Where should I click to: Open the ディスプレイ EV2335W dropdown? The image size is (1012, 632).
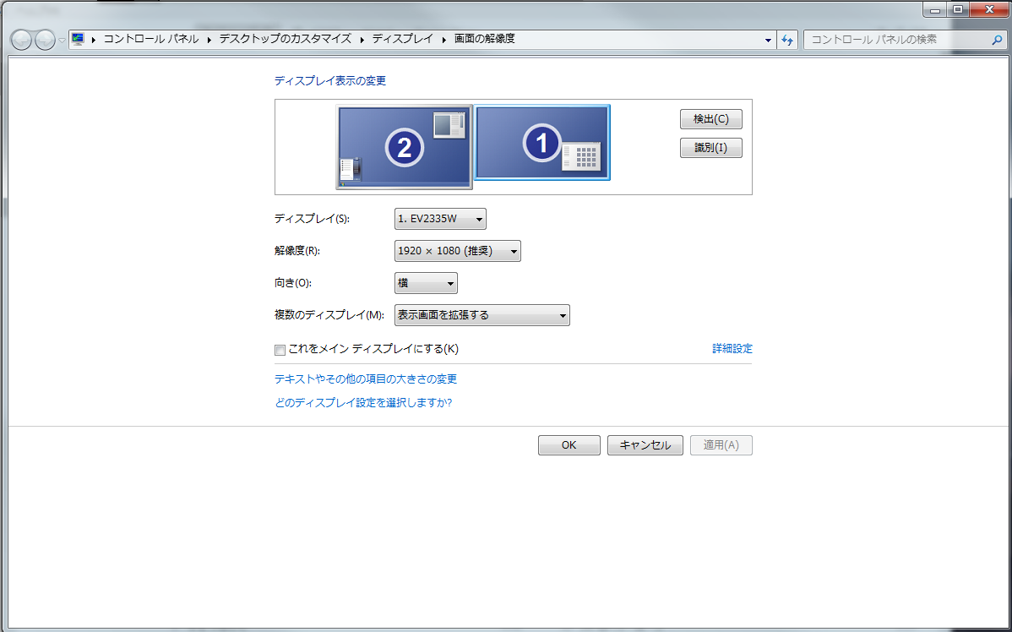pyautogui.click(x=440, y=220)
